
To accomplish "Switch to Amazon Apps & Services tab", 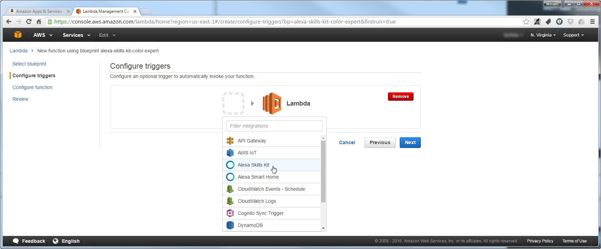I will [39, 11].
